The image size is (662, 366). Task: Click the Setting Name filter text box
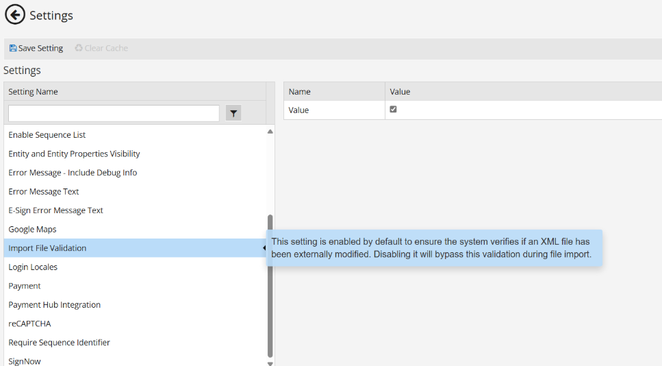[114, 113]
